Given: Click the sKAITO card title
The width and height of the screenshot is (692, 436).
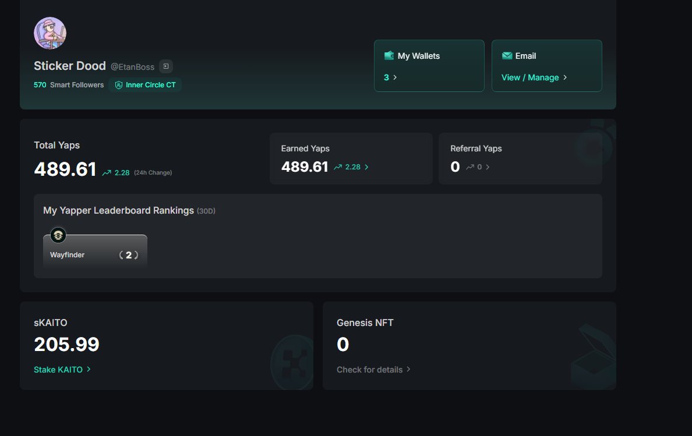Looking at the screenshot, I should (50, 322).
